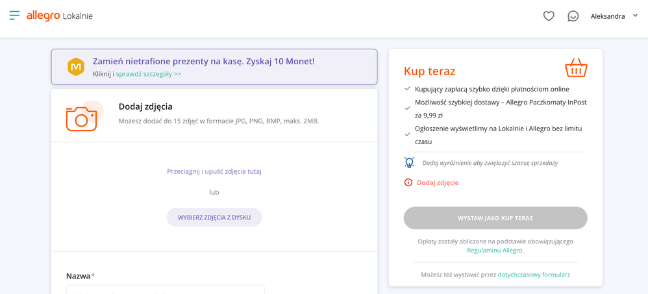Click the Monet coin icon in banner
Viewport: 648px width, 294px height.
click(x=76, y=66)
